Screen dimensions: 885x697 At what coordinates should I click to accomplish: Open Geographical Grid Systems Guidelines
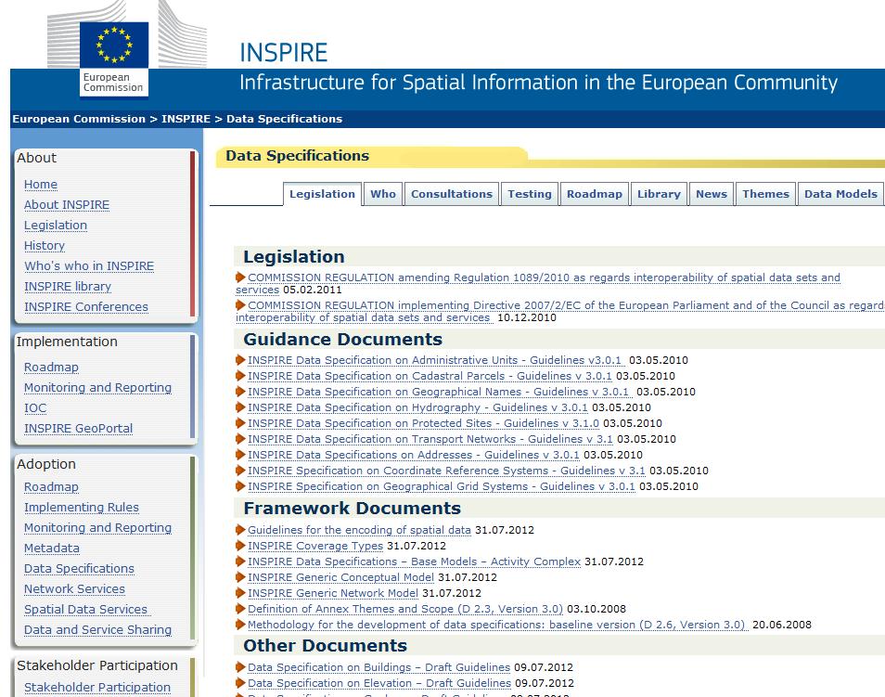click(442, 487)
